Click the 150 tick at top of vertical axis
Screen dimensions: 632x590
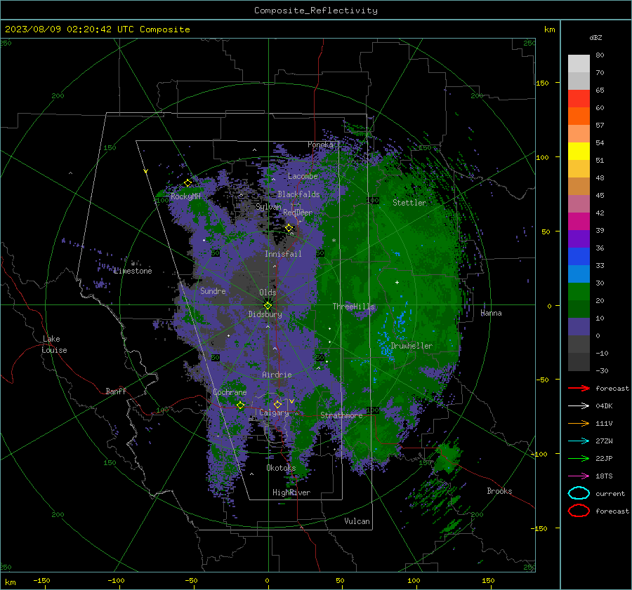tap(543, 83)
